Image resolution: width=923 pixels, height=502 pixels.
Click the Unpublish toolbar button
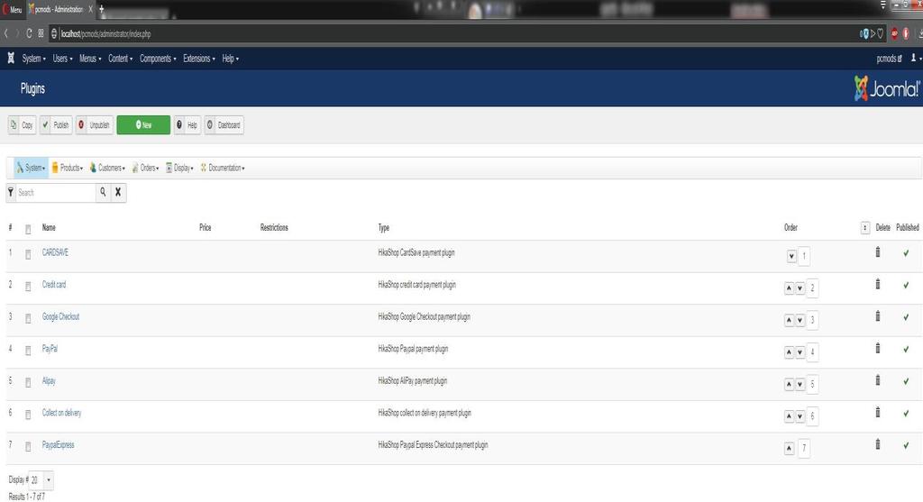click(x=94, y=124)
